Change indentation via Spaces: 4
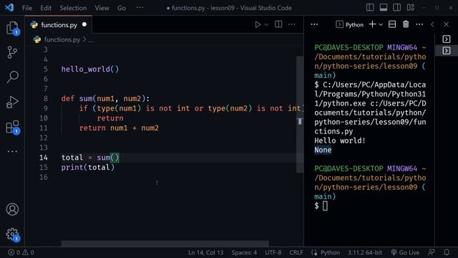The height and width of the screenshot is (258, 458). [244, 252]
